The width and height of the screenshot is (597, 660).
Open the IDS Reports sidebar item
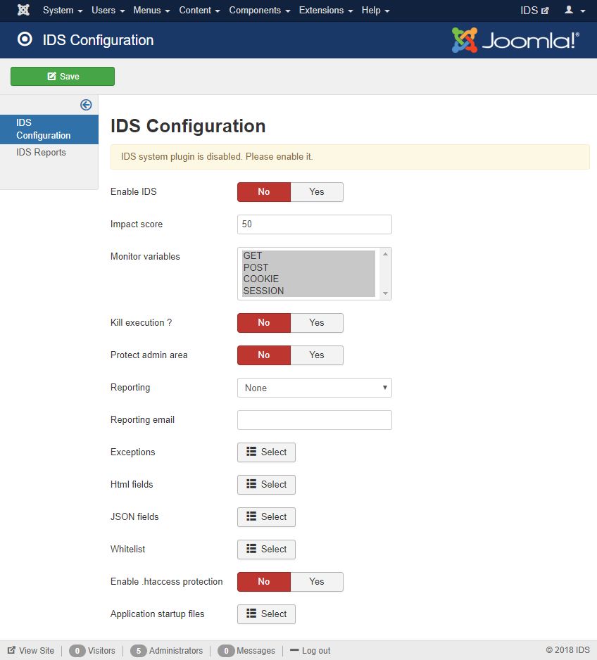pyautogui.click(x=41, y=153)
